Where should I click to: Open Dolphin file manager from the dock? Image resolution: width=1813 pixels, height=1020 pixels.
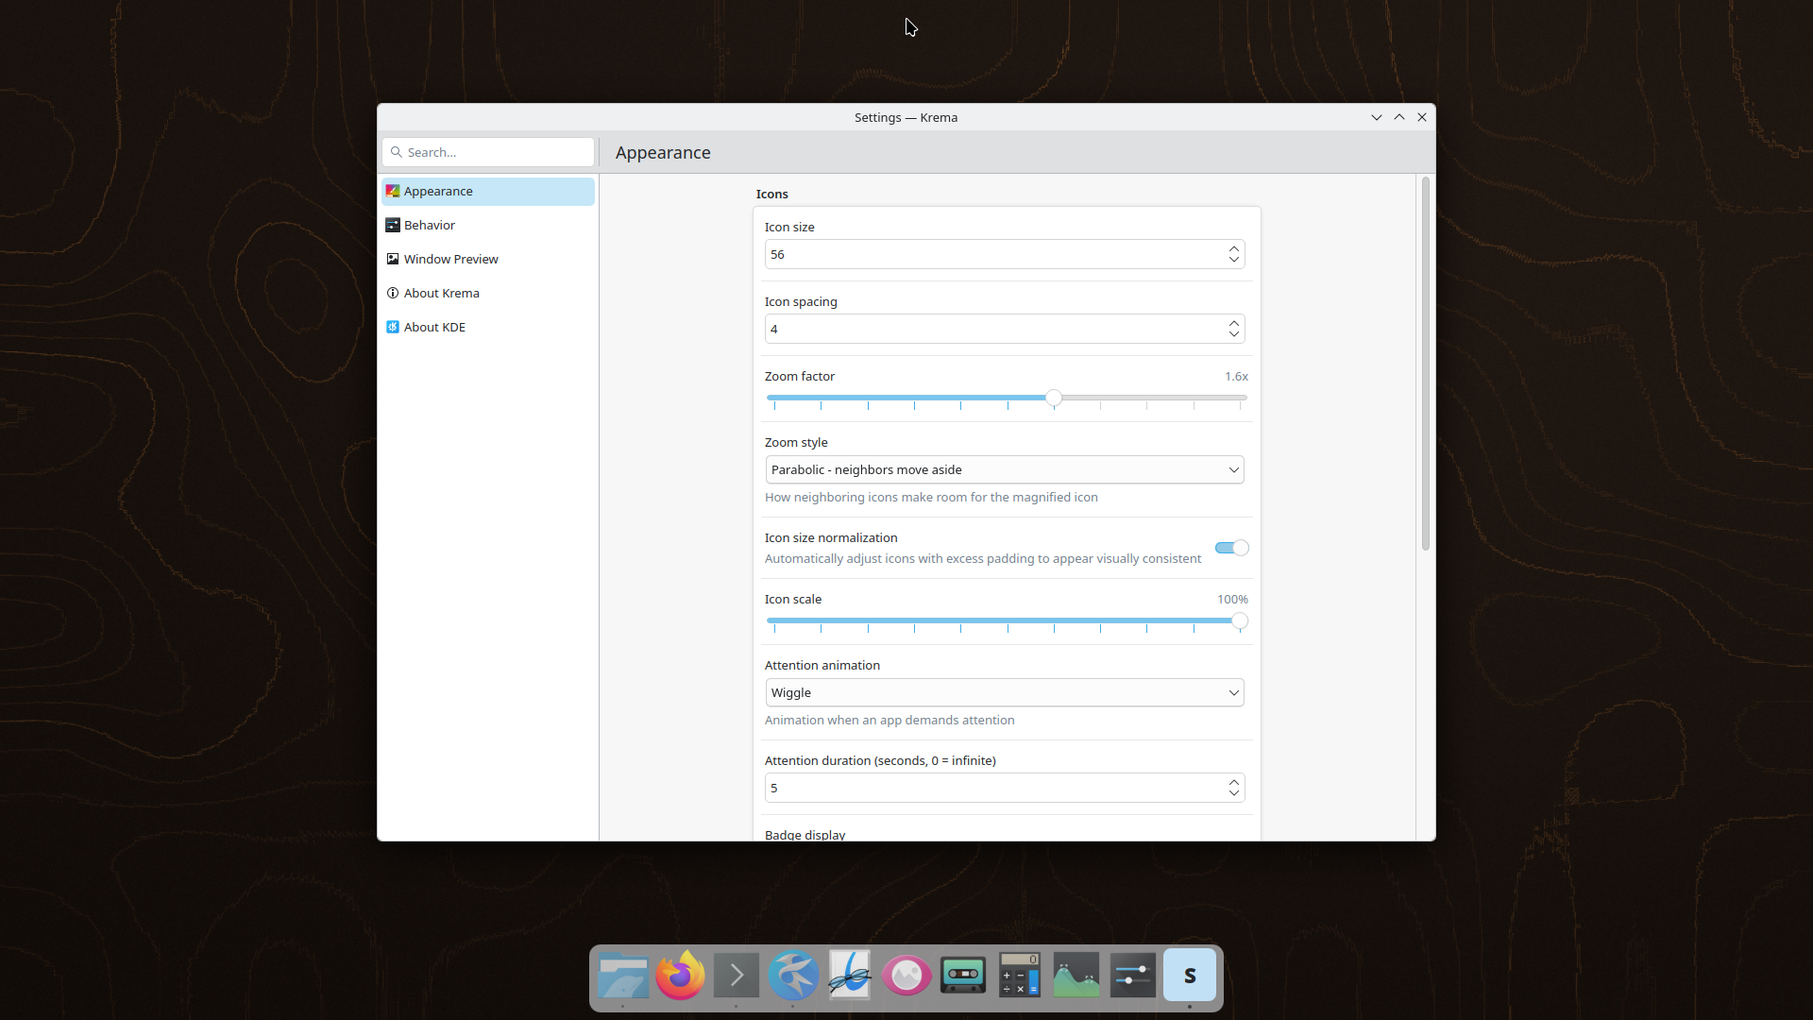(623, 976)
